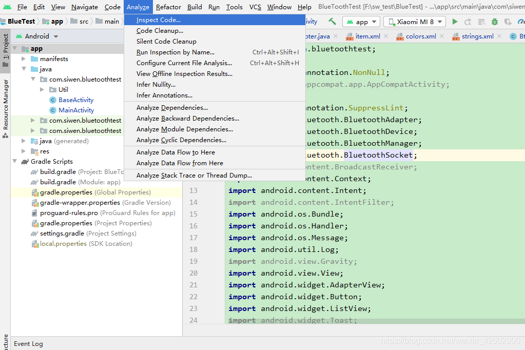Choose Silent Code Cleanup entry
Image resolution: width=525 pixels, height=350 pixels.
[x=215, y=41]
